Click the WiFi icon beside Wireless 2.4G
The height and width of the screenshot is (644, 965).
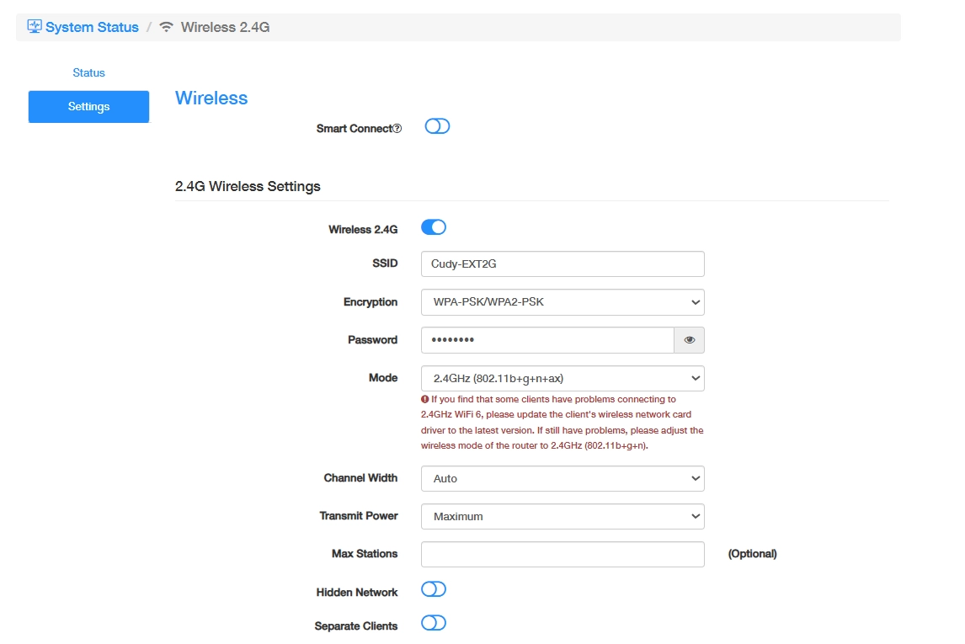pyautogui.click(x=166, y=27)
